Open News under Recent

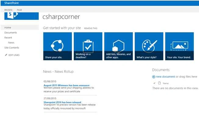coord(11,43)
